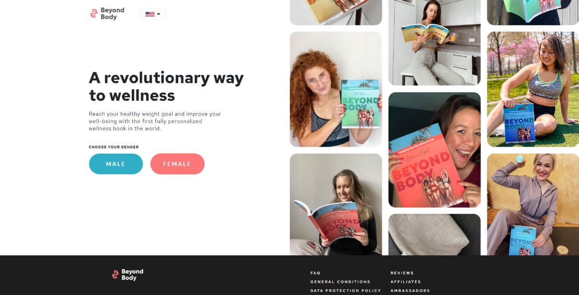The width and height of the screenshot is (579, 295).
Task: Select photo of woman in lilac tracksuit
Action: (533, 205)
